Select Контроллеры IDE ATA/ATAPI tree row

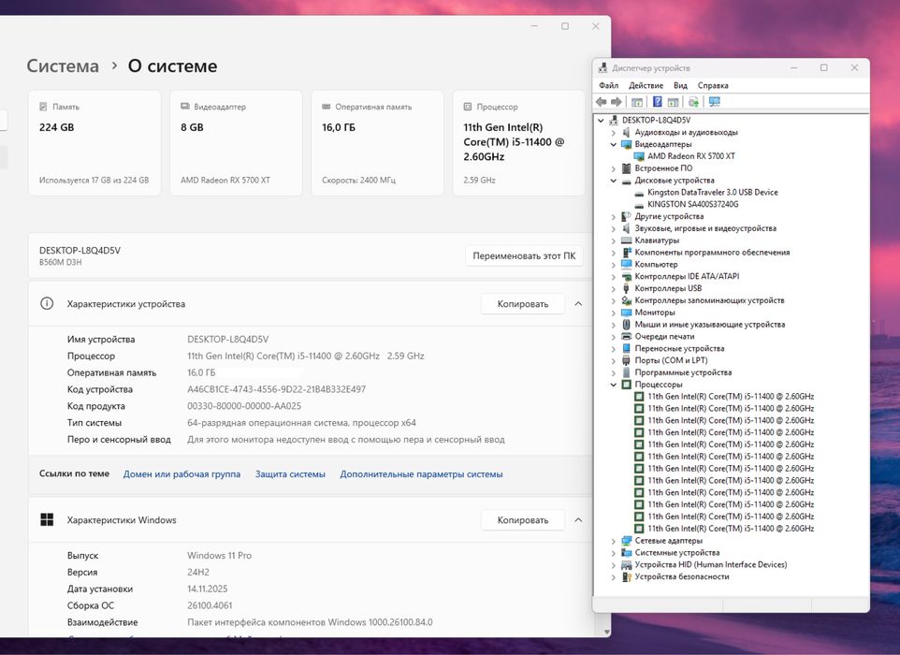point(687,277)
